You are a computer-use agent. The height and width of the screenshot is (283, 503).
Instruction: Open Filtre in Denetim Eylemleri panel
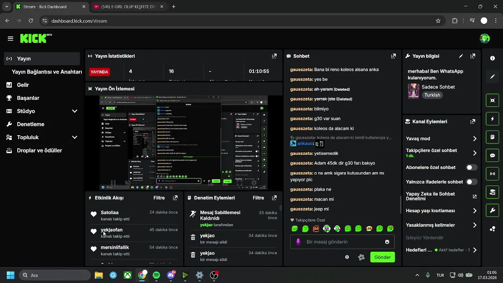coord(258,198)
